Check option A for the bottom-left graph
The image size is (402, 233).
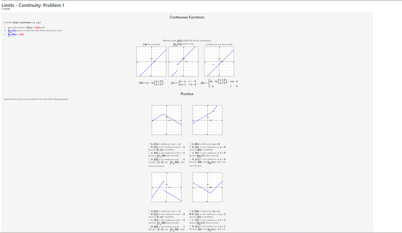149,211
